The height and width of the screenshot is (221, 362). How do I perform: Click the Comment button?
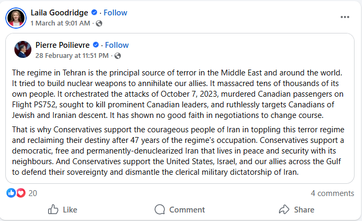pos(179,209)
